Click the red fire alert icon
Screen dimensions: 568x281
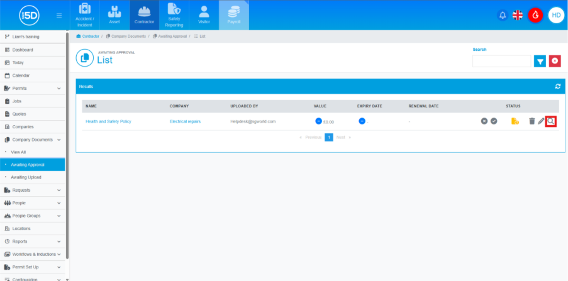[535, 15]
